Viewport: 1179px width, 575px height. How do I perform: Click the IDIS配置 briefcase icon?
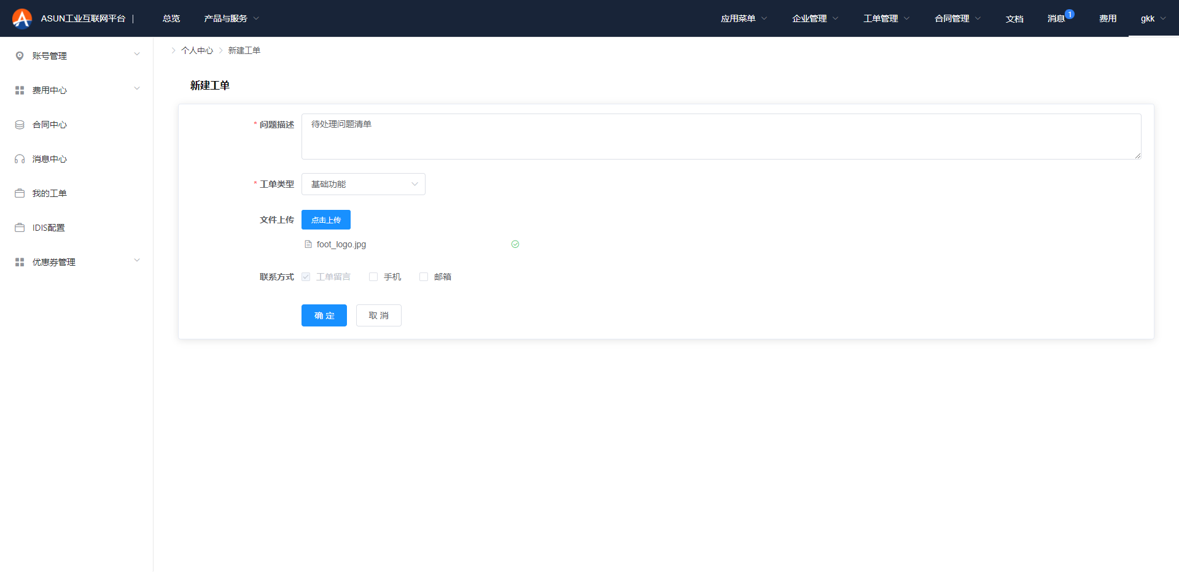(20, 228)
